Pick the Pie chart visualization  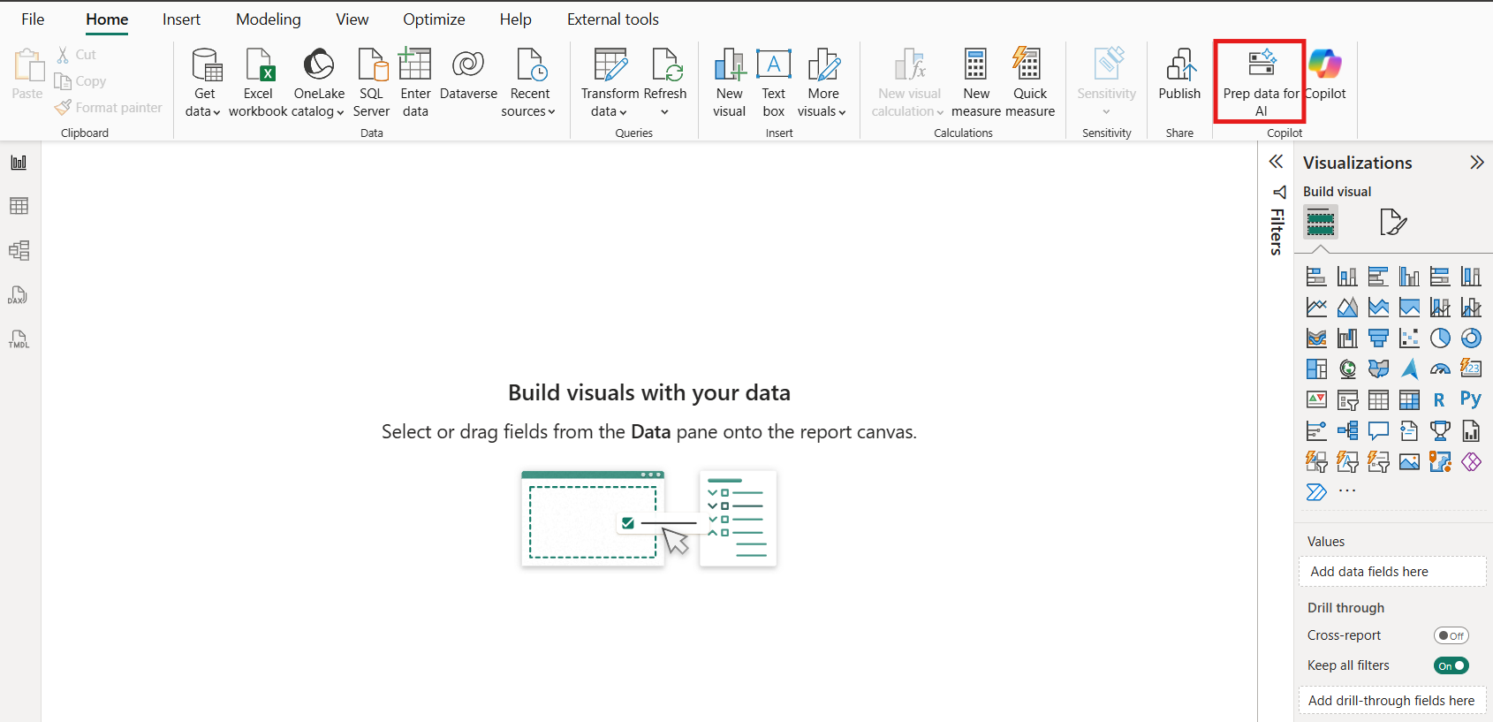point(1440,338)
